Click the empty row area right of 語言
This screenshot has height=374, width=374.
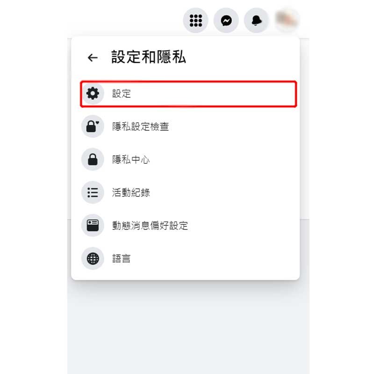(214, 259)
